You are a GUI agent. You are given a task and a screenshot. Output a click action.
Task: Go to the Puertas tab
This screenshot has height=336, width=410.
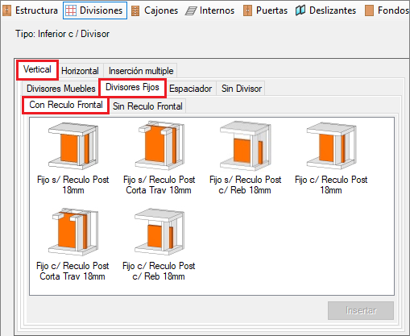266,10
